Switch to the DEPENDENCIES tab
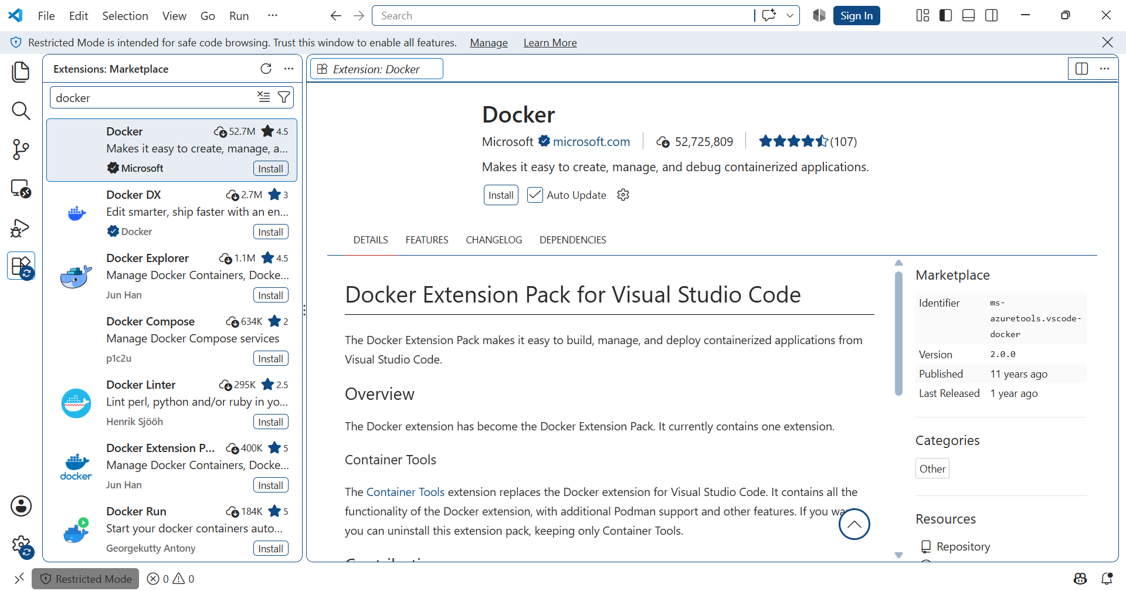Image resolution: width=1126 pixels, height=591 pixels. (573, 240)
